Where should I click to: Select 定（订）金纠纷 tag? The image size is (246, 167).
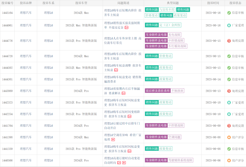pyautogui.click(x=170, y=25)
